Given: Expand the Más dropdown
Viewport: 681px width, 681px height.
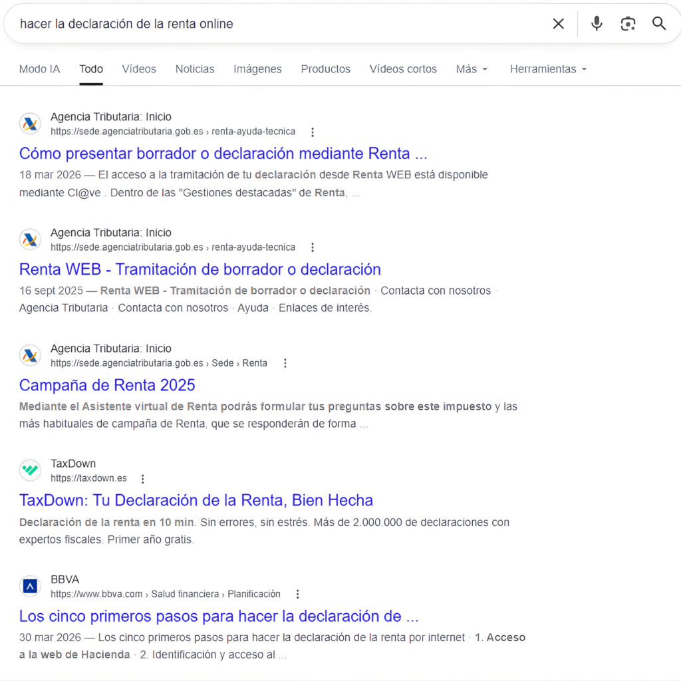Looking at the screenshot, I should tap(472, 69).
